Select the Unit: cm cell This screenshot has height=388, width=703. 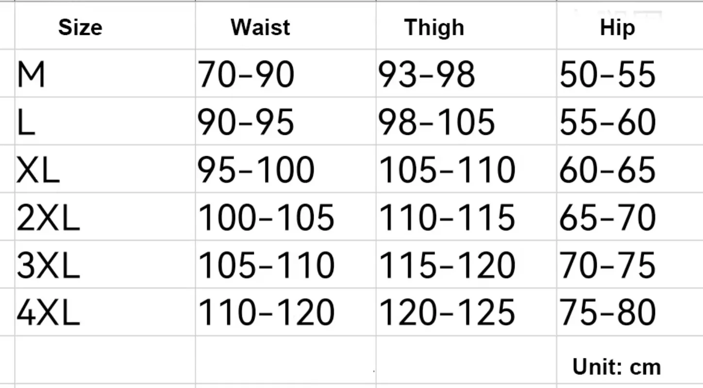coord(630,359)
